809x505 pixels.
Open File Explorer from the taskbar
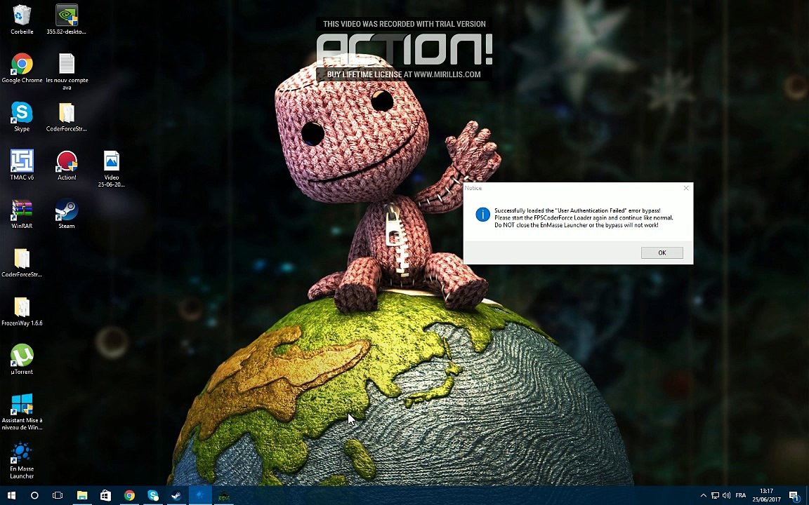82,495
